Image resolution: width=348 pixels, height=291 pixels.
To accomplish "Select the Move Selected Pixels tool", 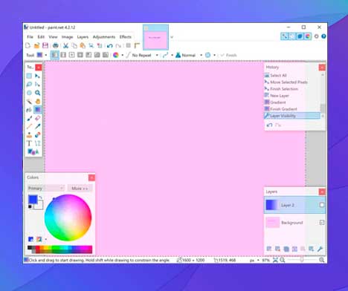I will [37, 76].
